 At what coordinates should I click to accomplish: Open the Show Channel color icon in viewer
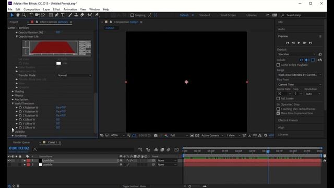click(x=166, y=135)
